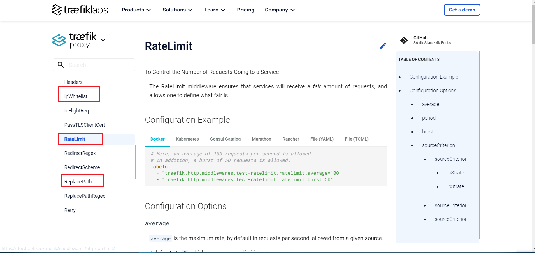Screen dimensions: 535x253
Task: Open the PassTLSClientCert middleware page
Action: (85, 125)
